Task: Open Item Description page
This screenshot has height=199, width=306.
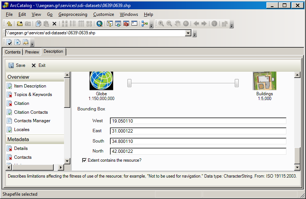Action: point(27,86)
